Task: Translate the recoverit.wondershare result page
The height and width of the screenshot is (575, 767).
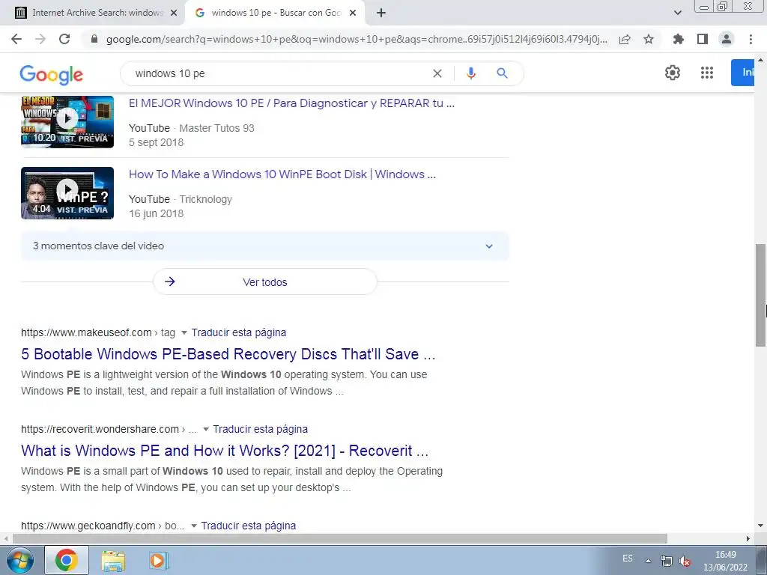Action: (260, 429)
